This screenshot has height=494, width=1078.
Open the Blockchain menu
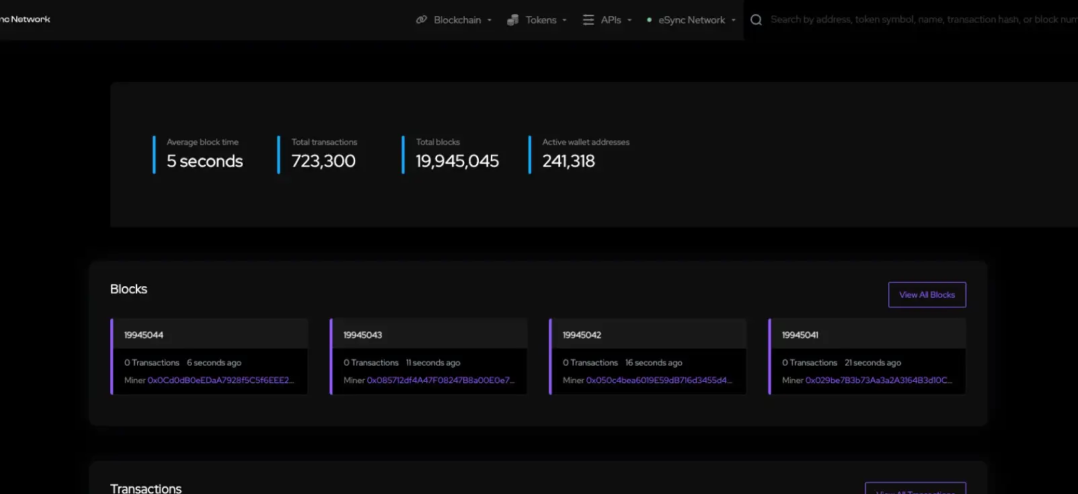(457, 19)
